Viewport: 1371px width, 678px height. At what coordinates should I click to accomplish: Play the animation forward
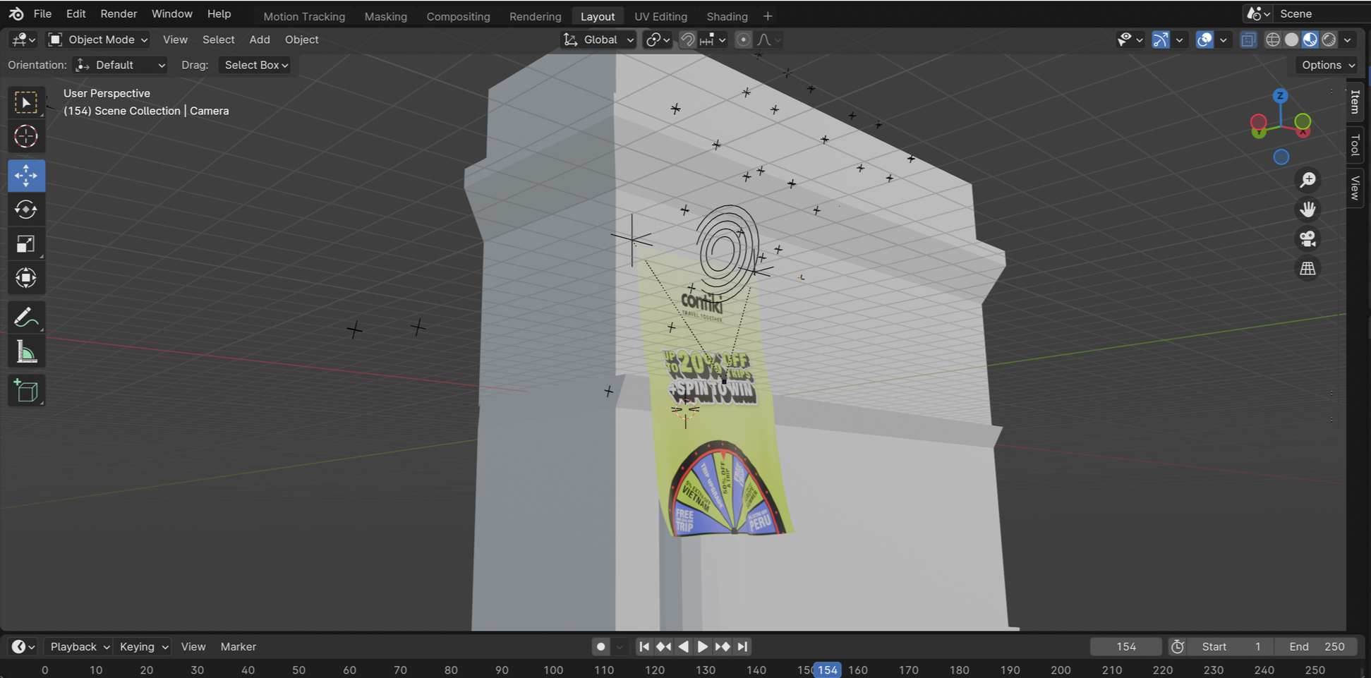(x=702, y=646)
